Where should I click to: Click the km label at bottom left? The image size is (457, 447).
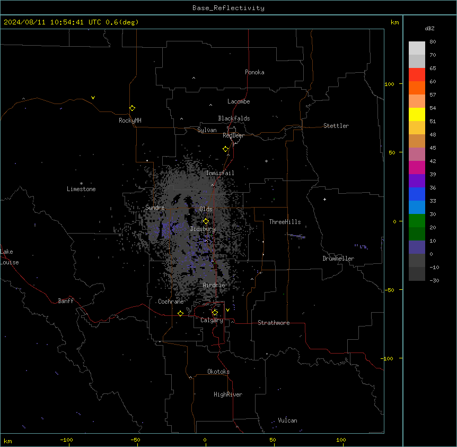coord(8,441)
